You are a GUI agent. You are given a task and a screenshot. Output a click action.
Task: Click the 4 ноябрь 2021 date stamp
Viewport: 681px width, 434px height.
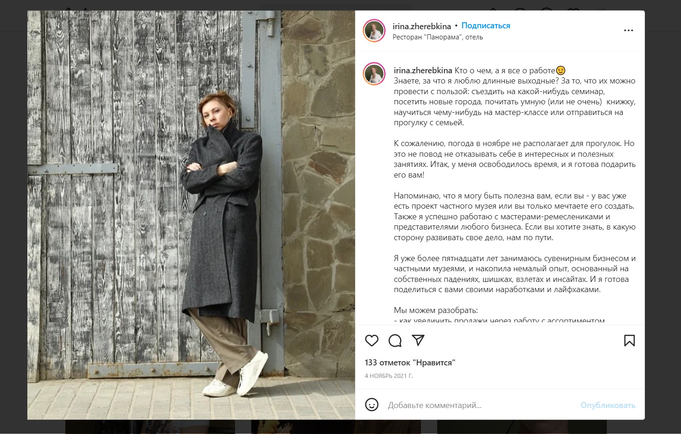pos(388,376)
